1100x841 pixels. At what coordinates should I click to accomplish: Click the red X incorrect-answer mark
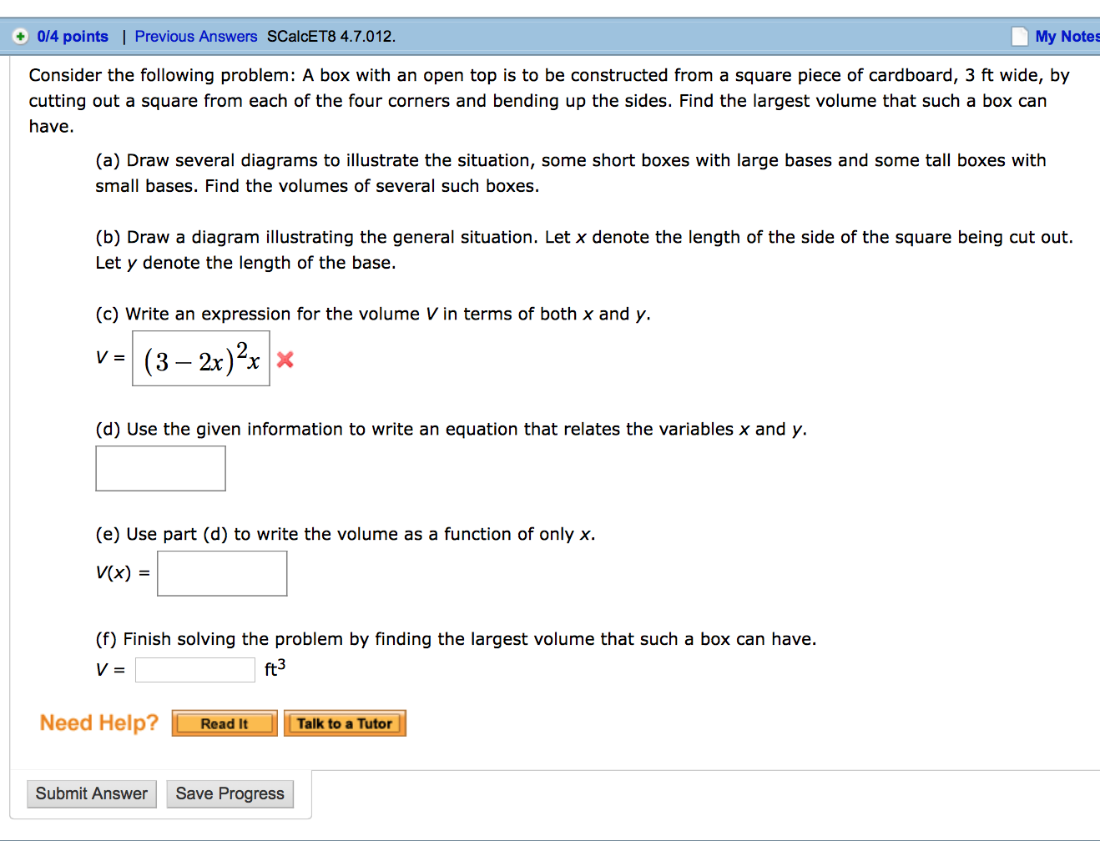[287, 359]
